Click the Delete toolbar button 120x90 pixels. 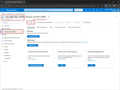[77, 22]
